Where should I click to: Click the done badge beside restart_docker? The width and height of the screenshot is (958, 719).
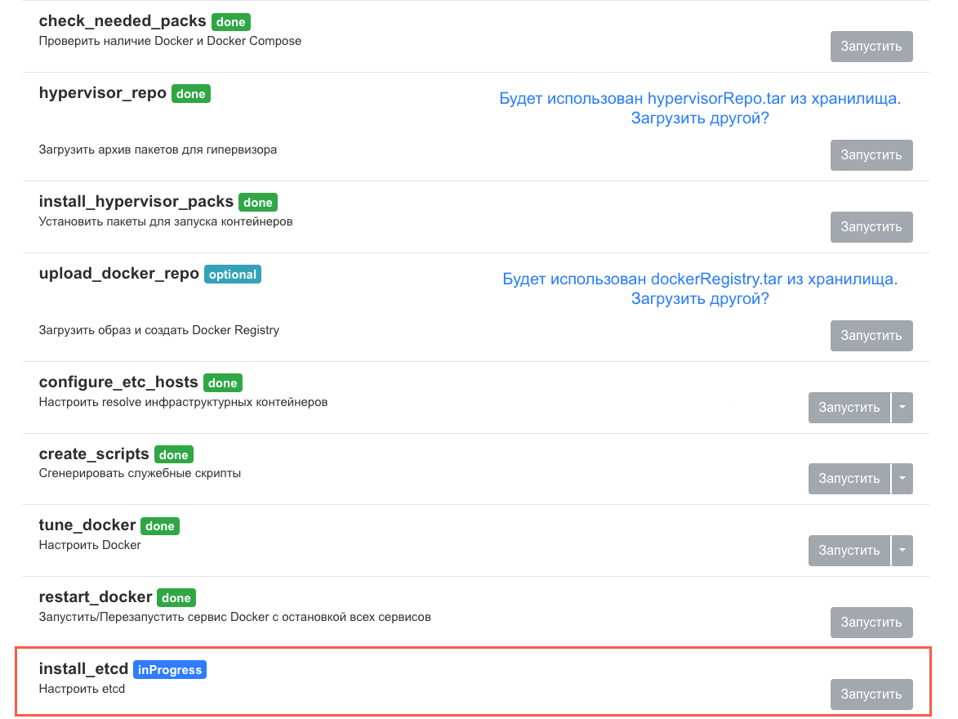tap(176, 598)
